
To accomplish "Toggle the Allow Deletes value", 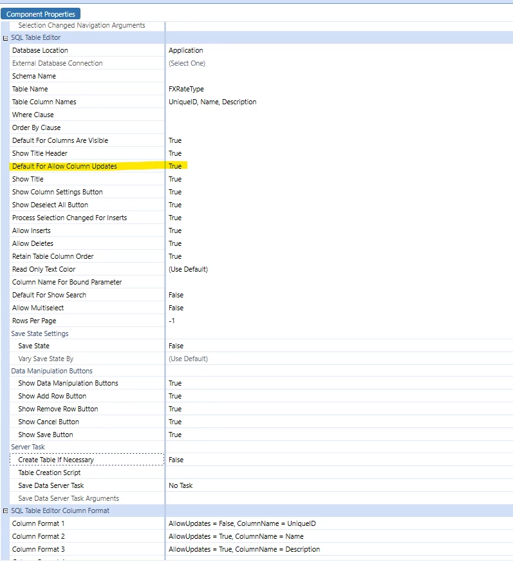I will (175, 244).
